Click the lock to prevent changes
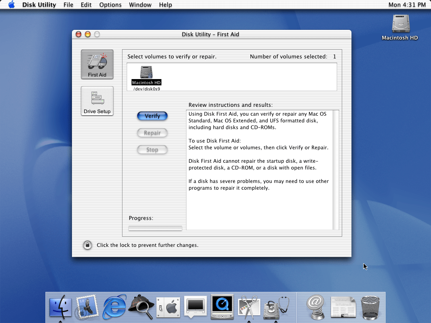 [x=88, y=245]
